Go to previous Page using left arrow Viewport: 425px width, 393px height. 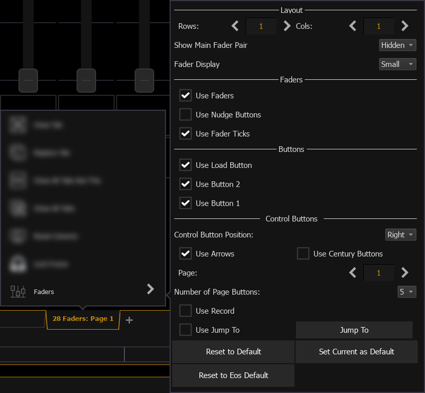(x=353, y=272)
